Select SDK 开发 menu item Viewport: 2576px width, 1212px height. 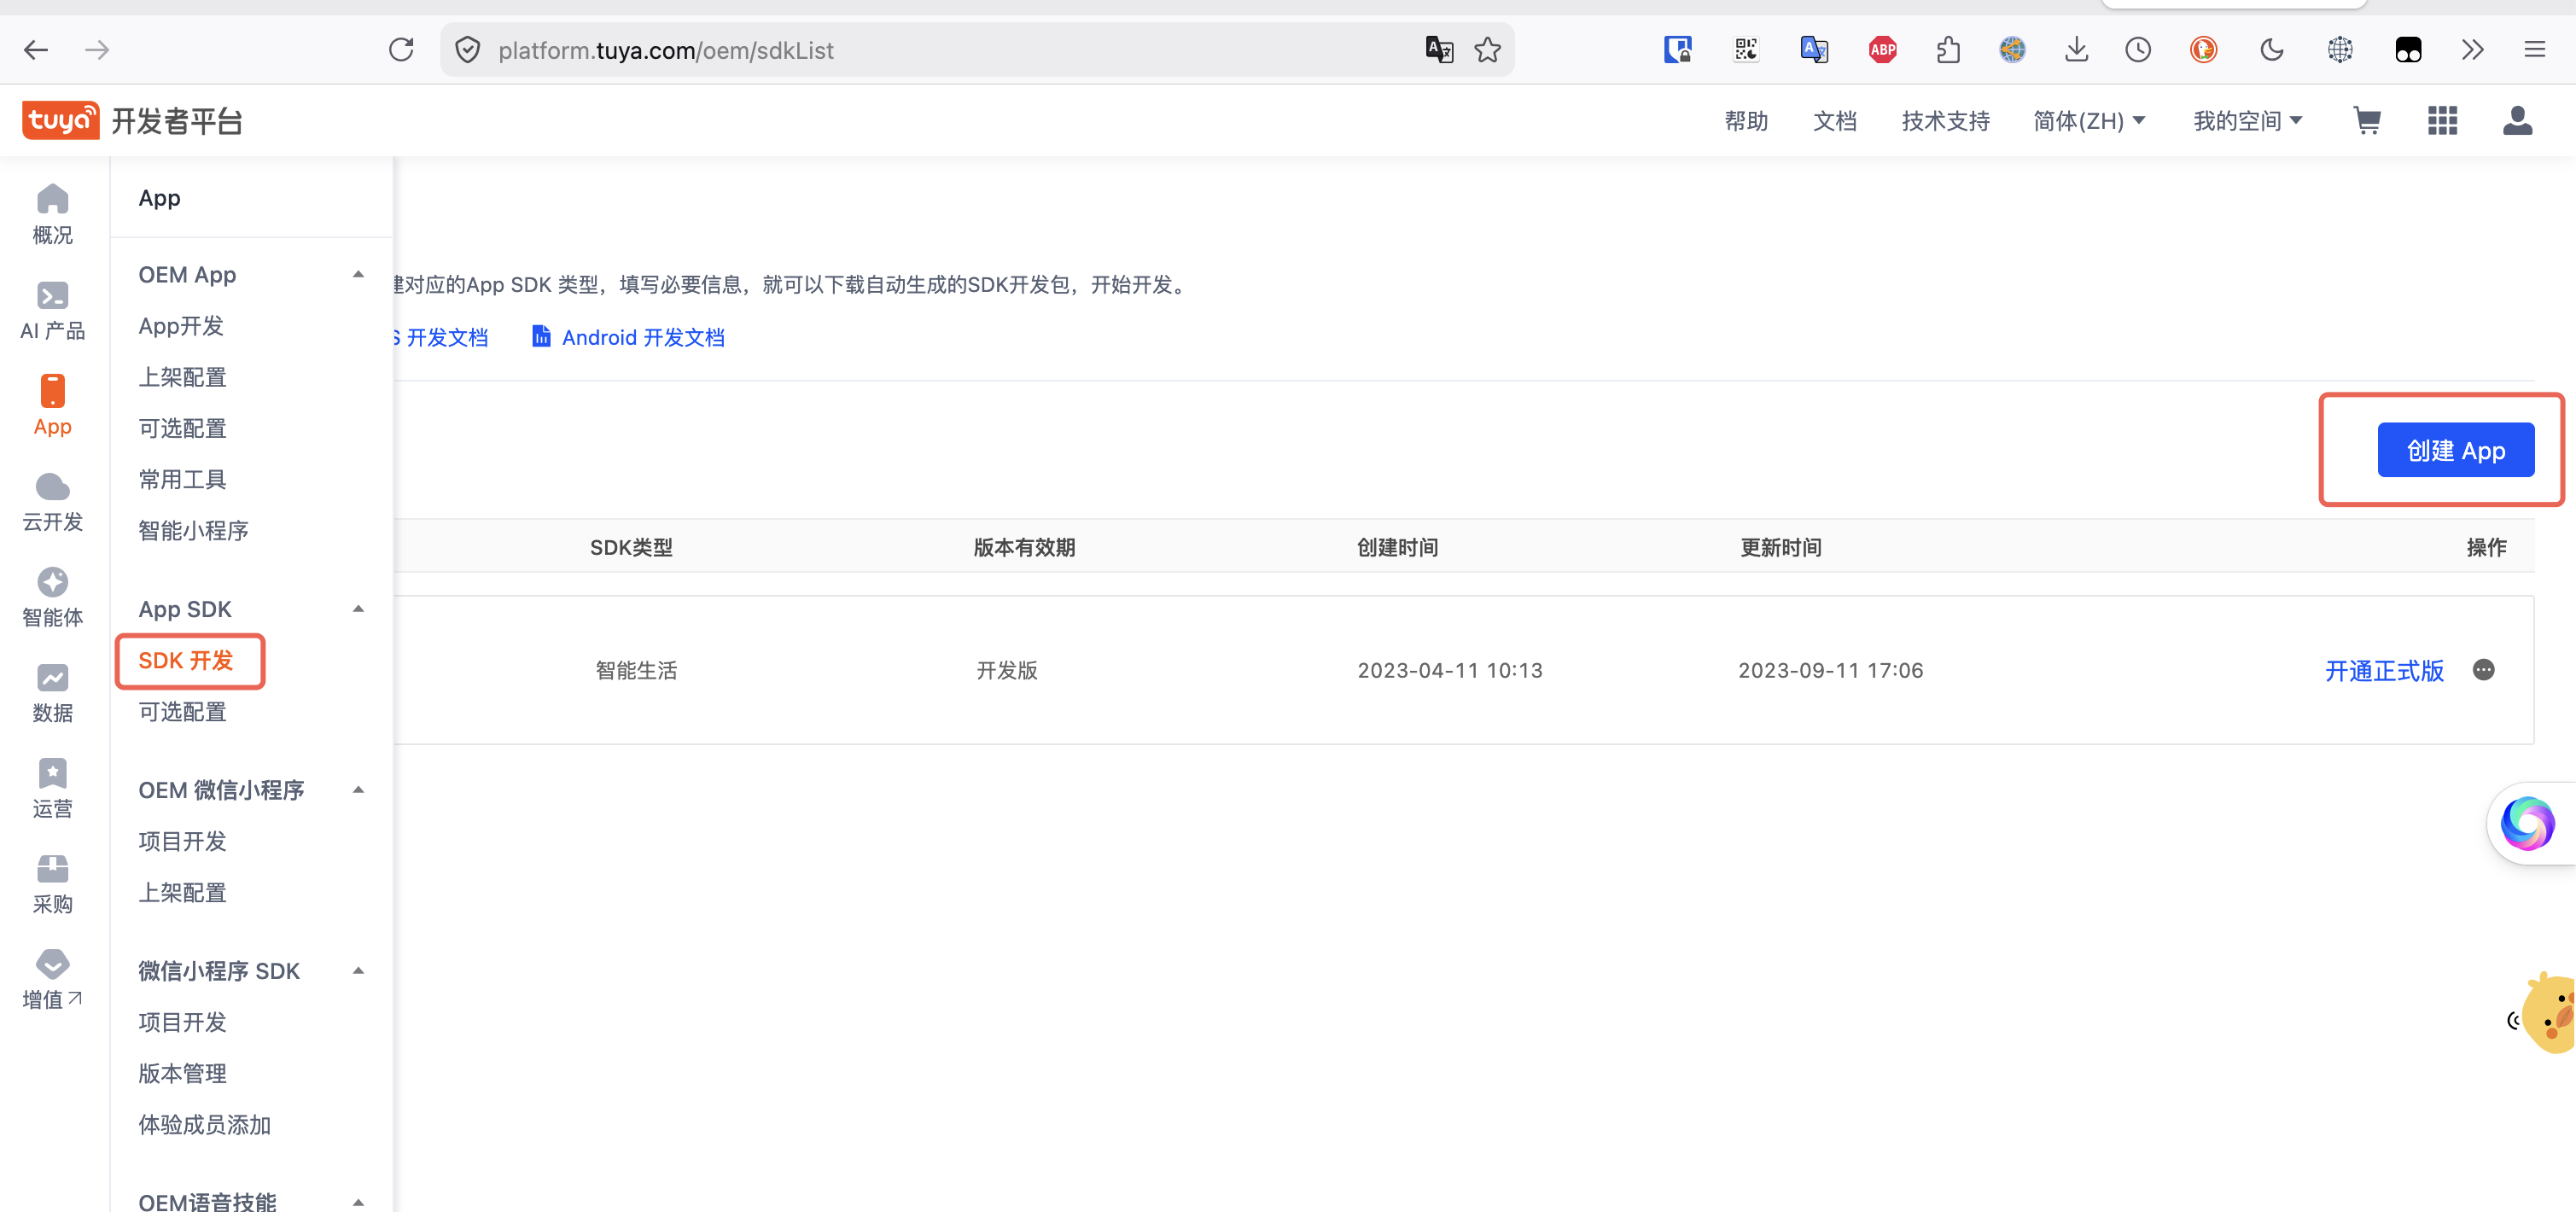[185, 661]
